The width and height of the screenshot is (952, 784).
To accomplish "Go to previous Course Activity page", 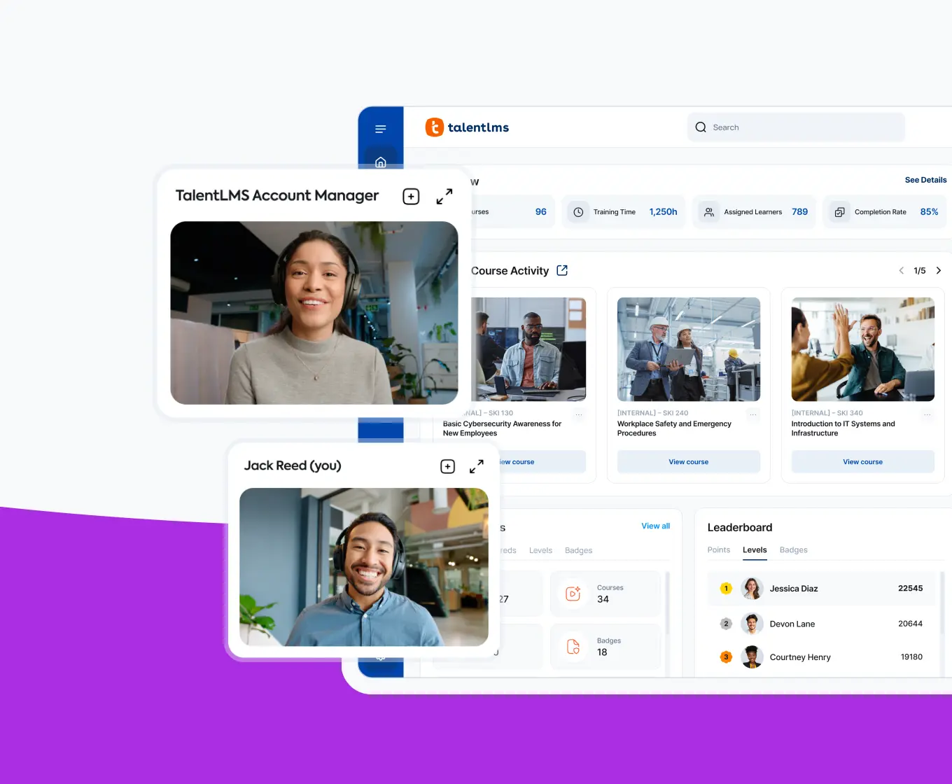I will pyautogui.click(x=901, y=270).
